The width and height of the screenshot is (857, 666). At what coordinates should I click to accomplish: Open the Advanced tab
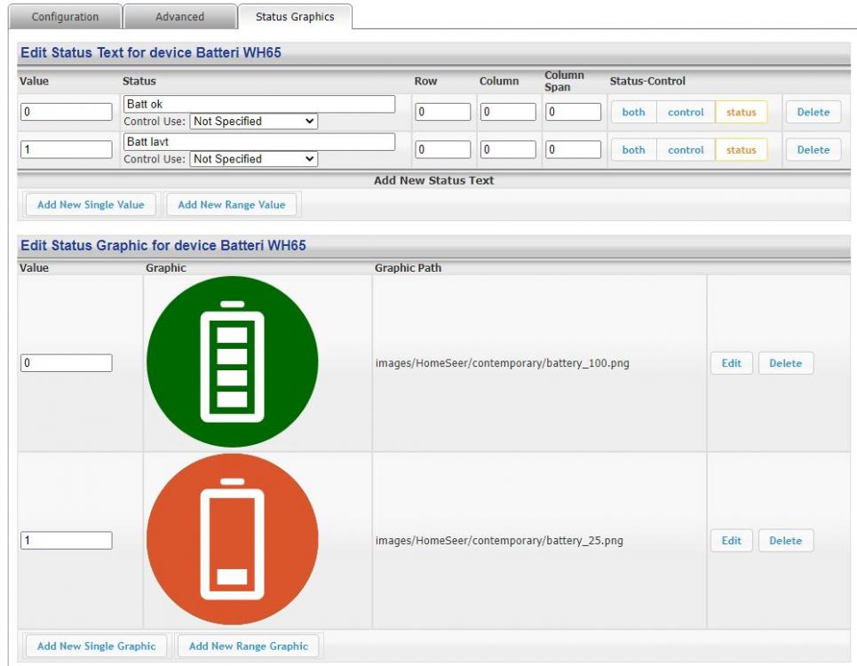tap(179, 17)
